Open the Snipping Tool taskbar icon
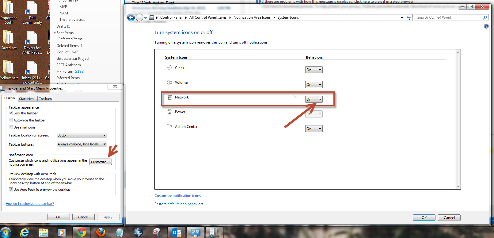The height and width of the screenshot is (238, 494). [157, 233]
